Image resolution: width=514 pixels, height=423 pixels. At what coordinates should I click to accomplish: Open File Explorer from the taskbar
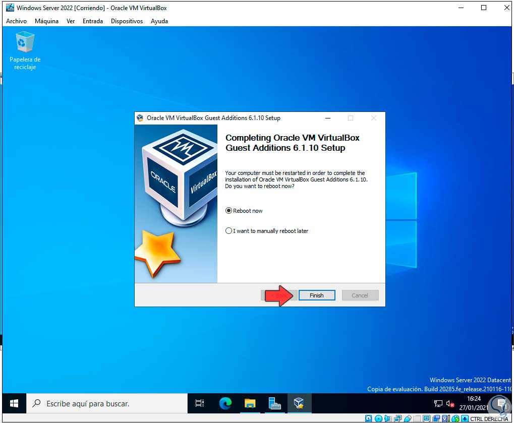tap(250, 403)
